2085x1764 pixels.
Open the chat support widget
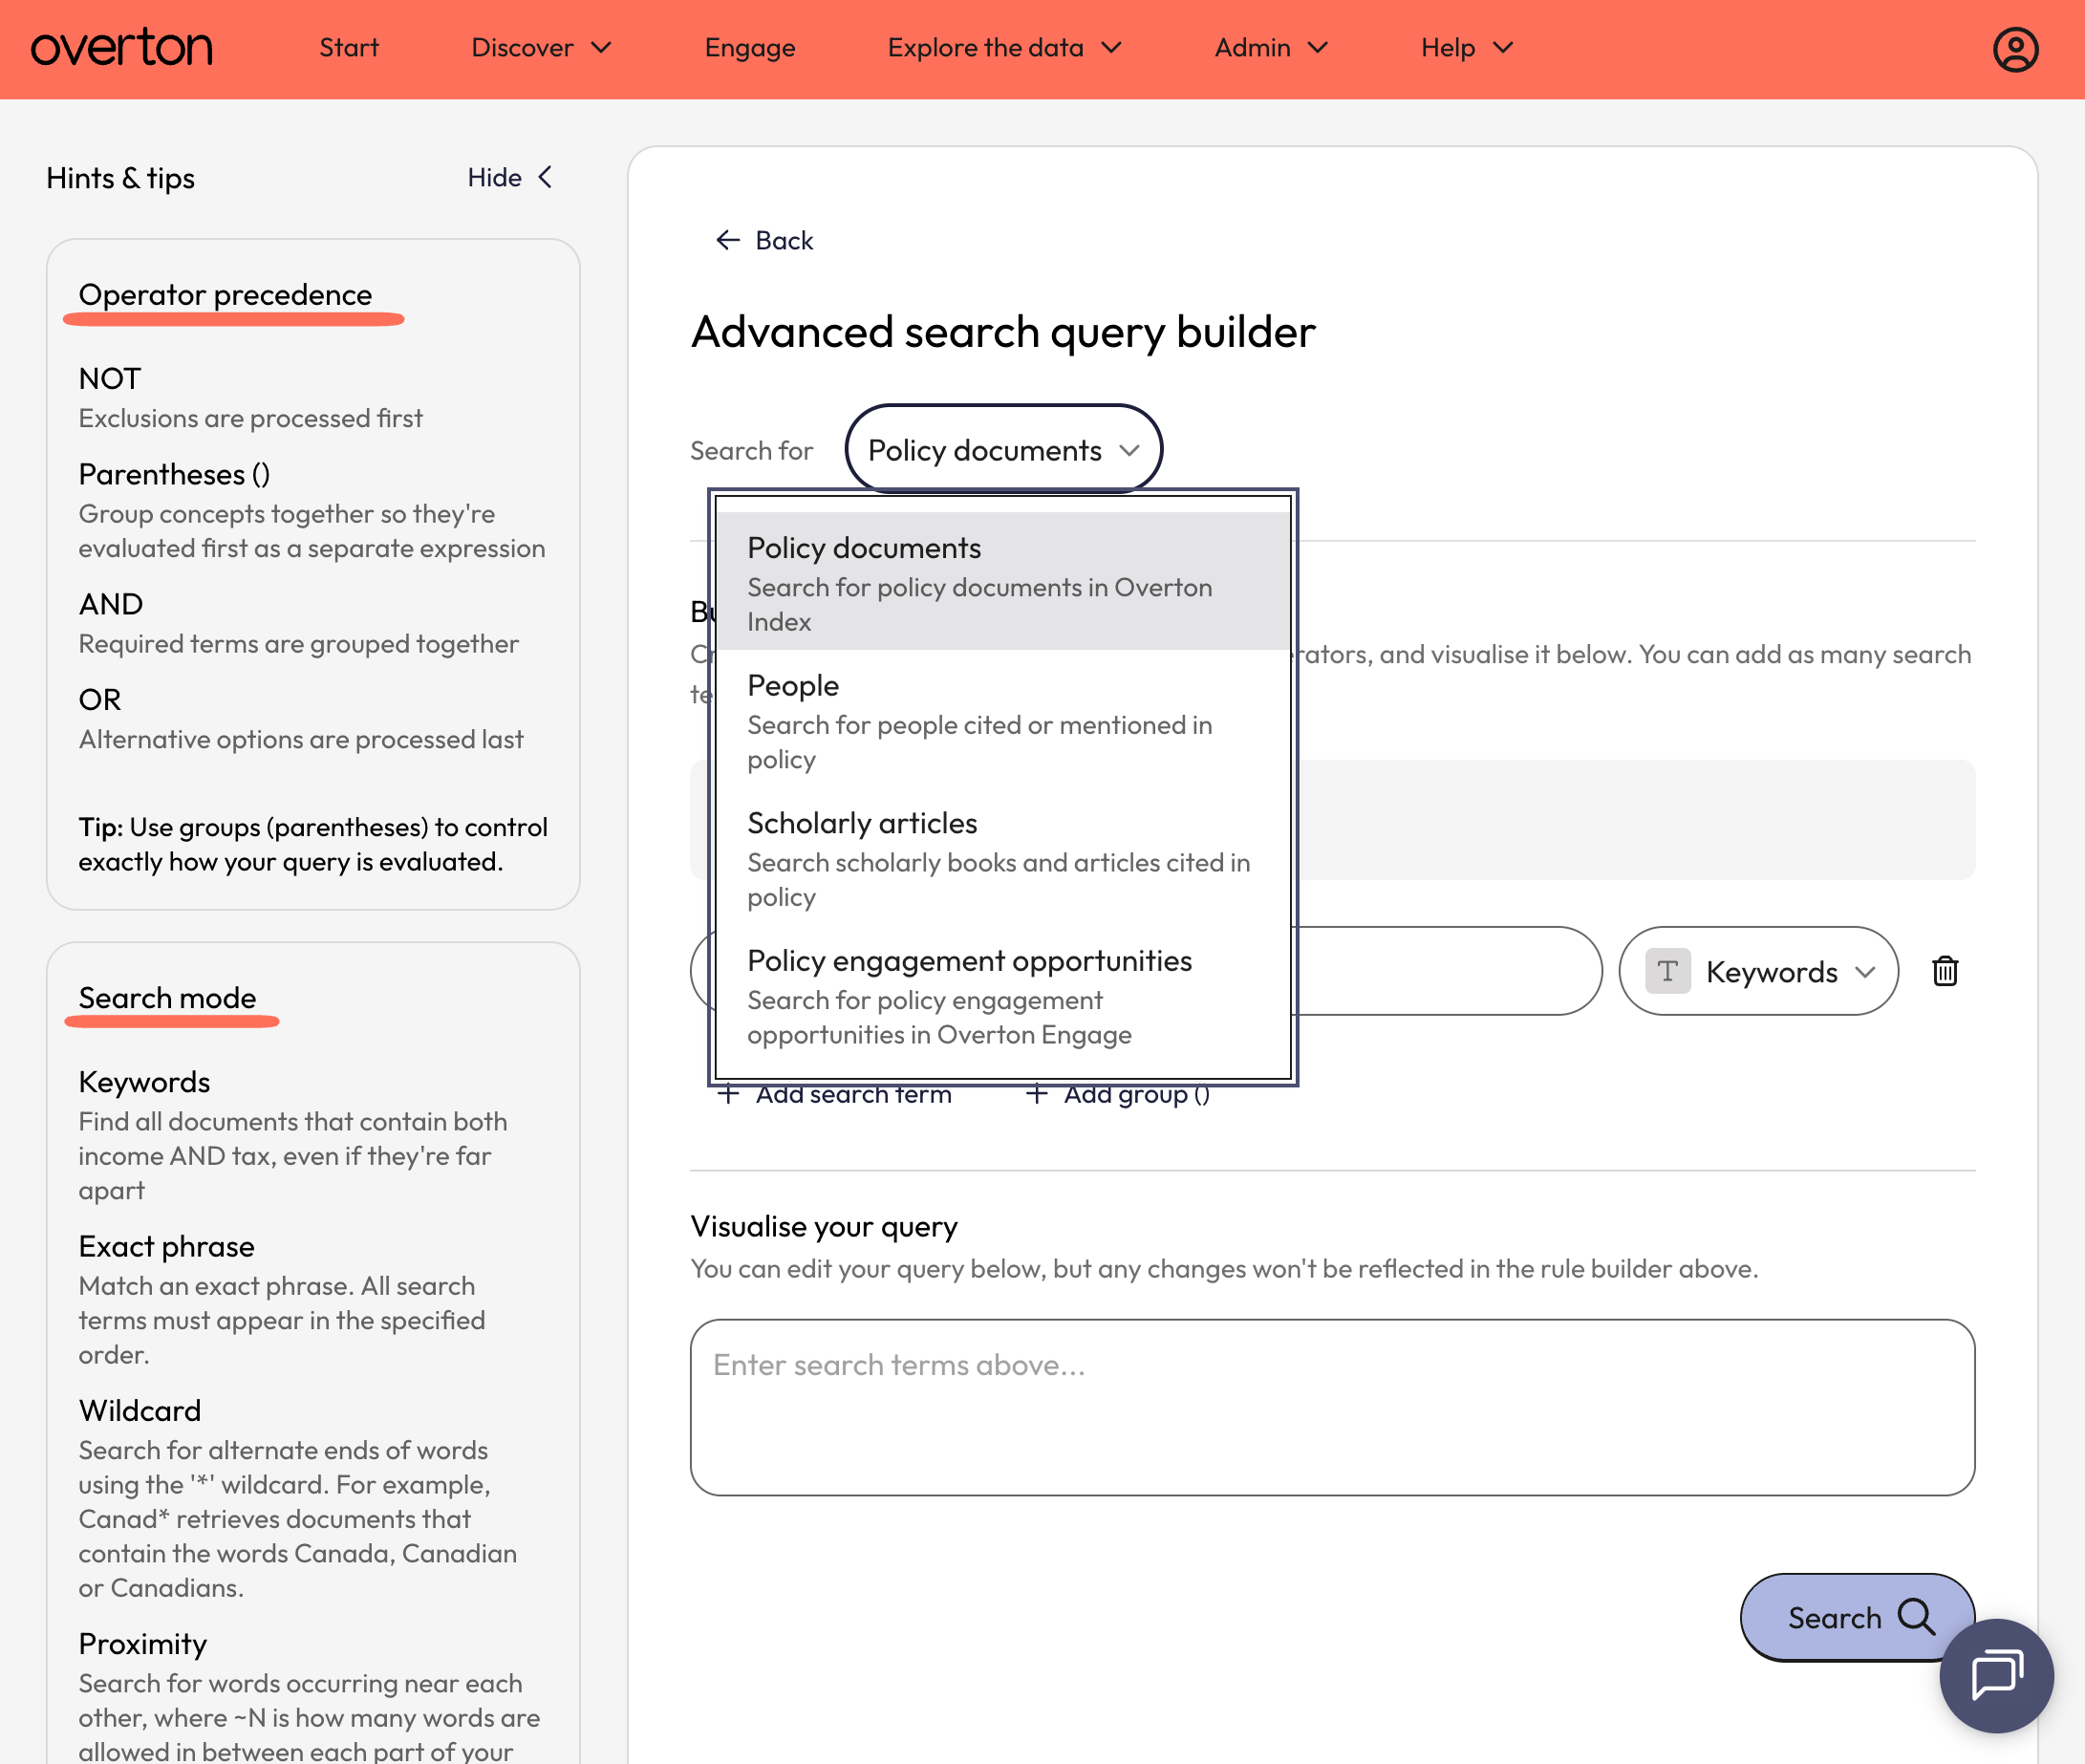[1996, 1675]
